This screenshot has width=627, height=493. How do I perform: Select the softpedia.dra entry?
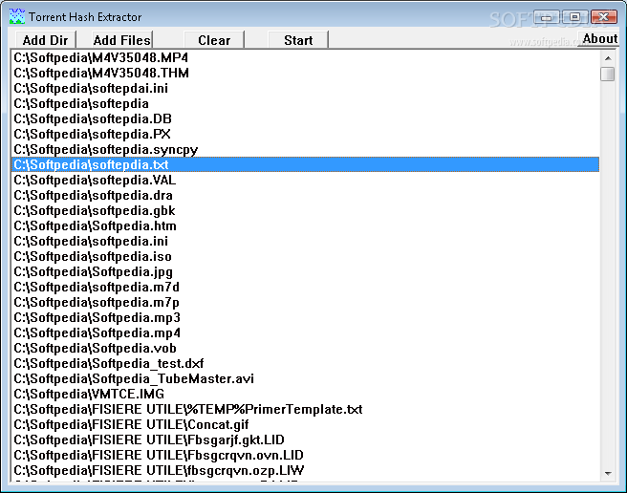click(305, 195)
